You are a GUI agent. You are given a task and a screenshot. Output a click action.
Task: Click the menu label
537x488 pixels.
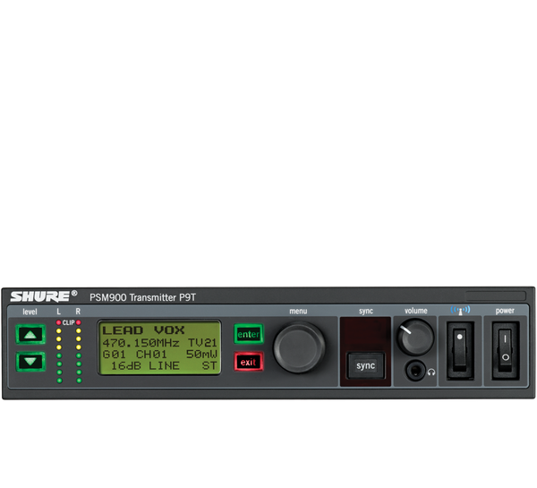click(x=298, y=311)
